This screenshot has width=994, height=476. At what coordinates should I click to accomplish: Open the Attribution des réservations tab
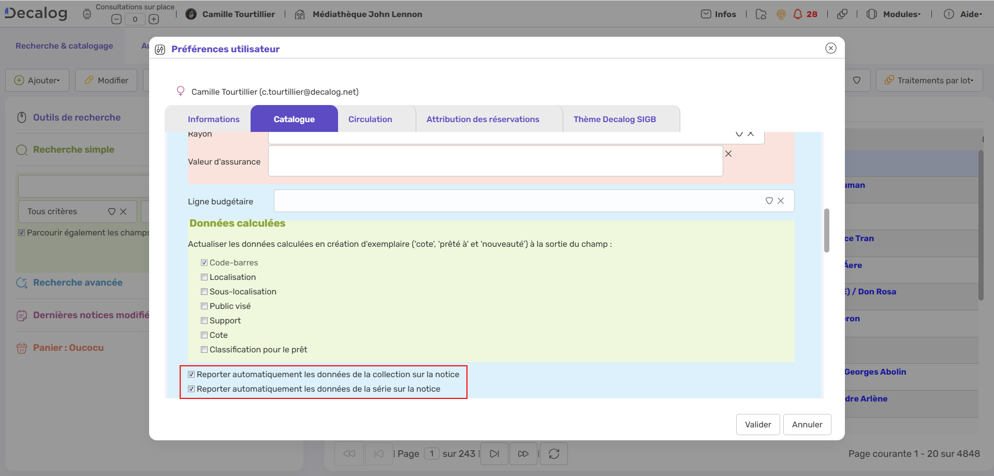(483, 118)
